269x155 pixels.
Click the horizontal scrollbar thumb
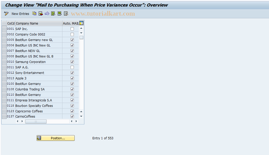(x=36, y=121)
